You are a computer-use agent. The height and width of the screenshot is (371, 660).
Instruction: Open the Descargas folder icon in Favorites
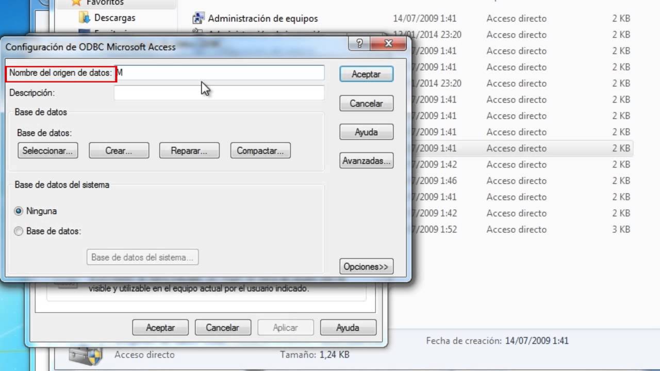click(x=84, y=18)
